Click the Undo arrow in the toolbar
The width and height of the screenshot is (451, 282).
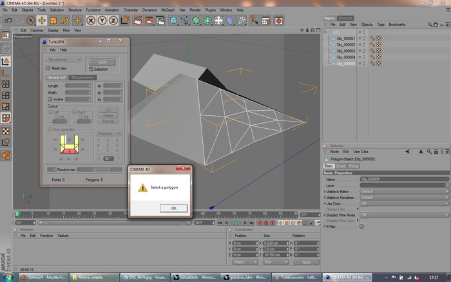tap(8, 21)
